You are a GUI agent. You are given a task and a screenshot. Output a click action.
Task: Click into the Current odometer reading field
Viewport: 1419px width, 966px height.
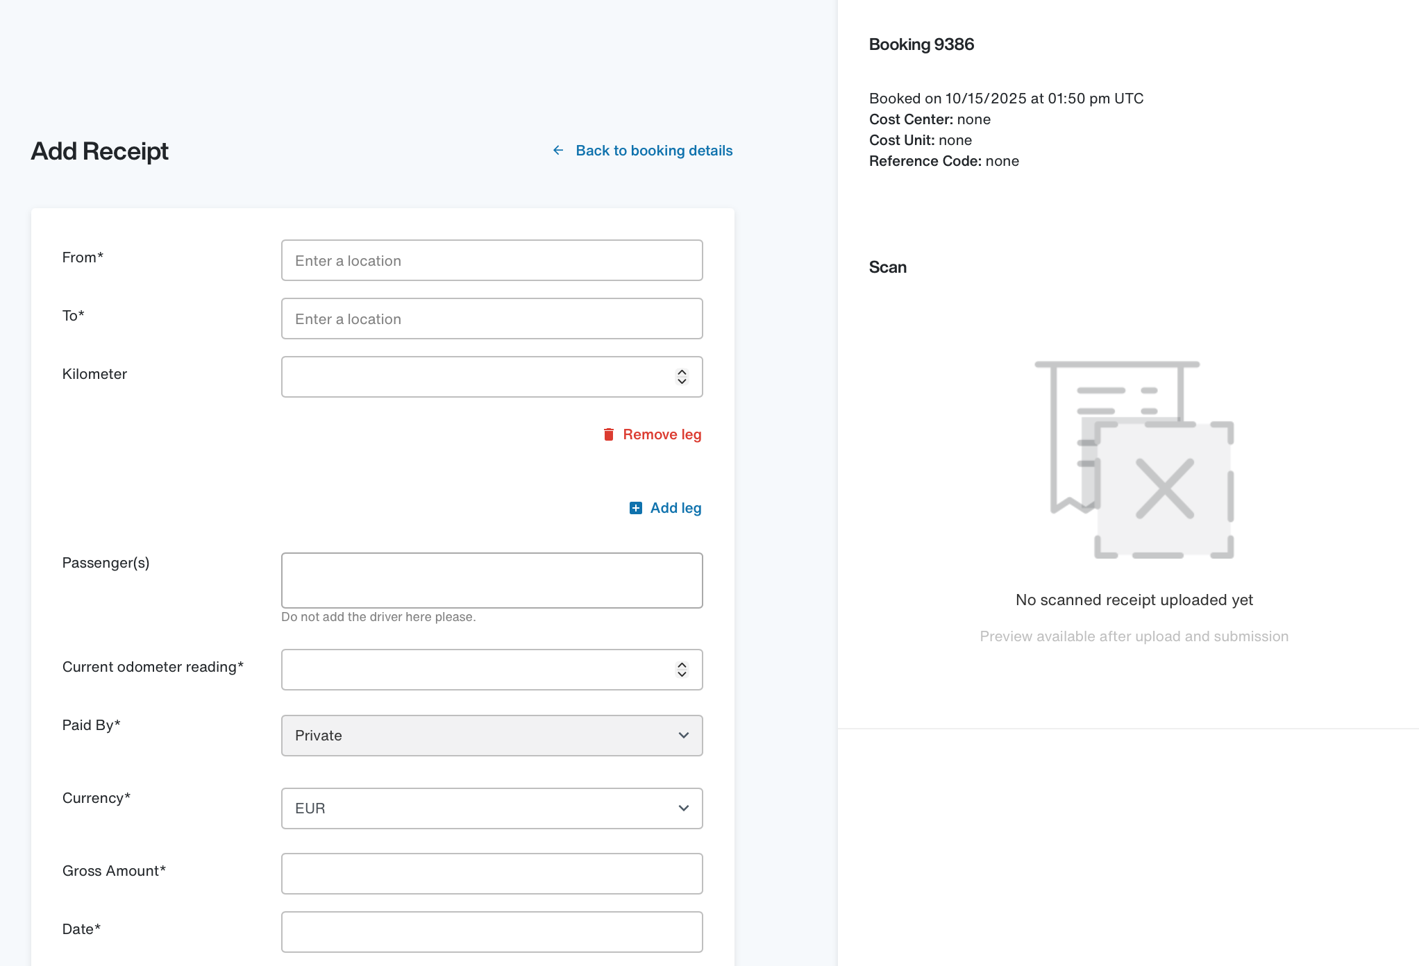tap(492, 670)
